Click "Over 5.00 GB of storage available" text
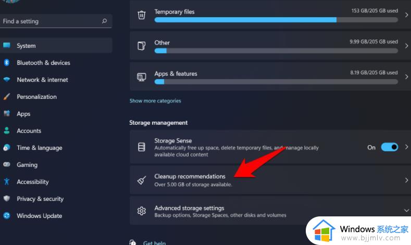The width and height of the screenshot is (411, 245). click(193, 185)
